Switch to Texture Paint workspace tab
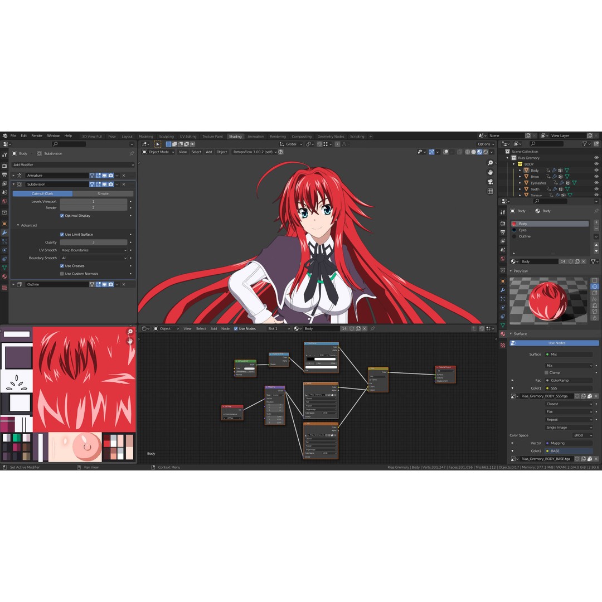The image size is (602, 602). [x=212, y=137]
